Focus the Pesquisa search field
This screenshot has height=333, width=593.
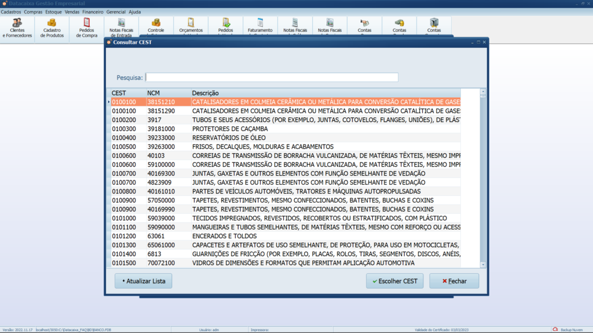272,77
